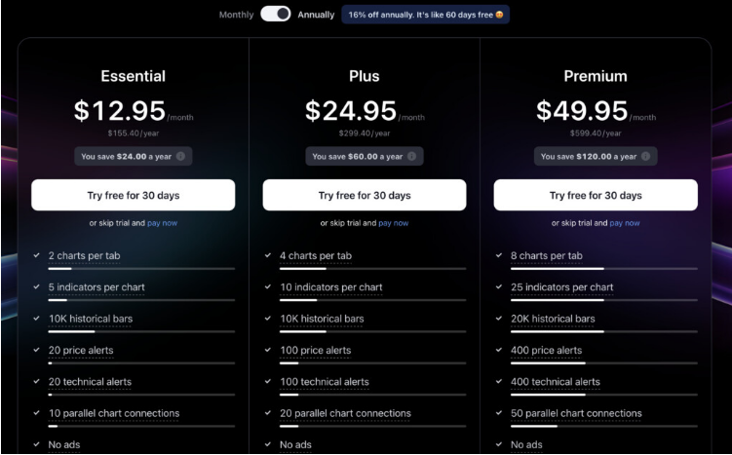Click checkmark next to 100 price alerts
The image size is (732, 455).
coord(268,350)
